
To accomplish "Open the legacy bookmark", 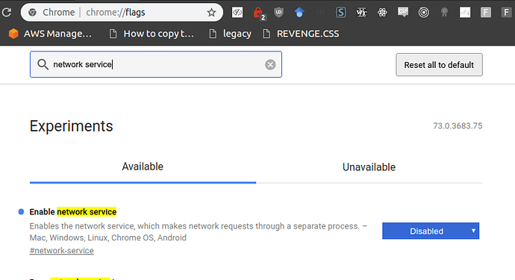I will click(230, 34).
